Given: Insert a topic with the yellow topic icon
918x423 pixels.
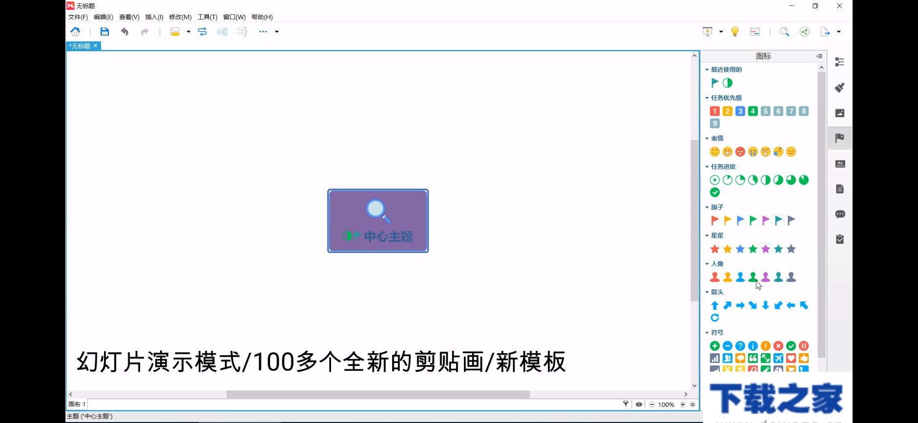Looking at the screenshot, I should pyautogui.click(x=175, y=32).
